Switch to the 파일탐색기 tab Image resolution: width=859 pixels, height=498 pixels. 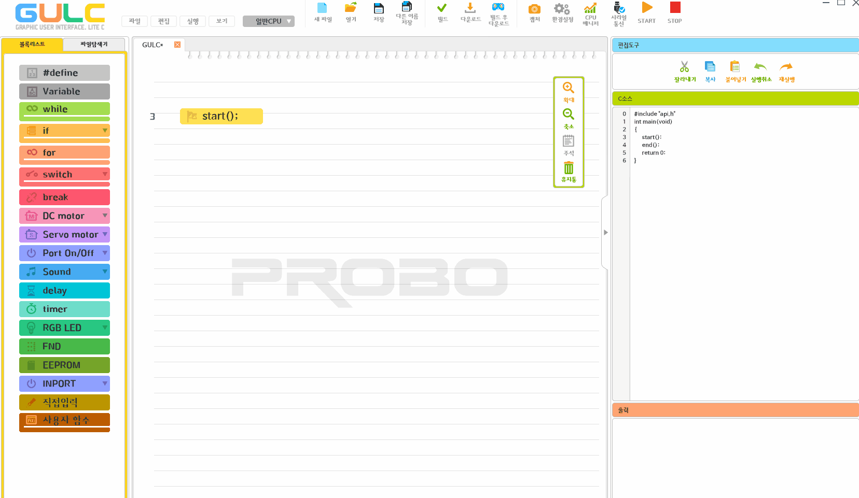point(94,45)
